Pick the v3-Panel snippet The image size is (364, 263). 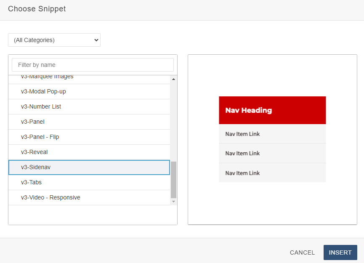[33, 122]
